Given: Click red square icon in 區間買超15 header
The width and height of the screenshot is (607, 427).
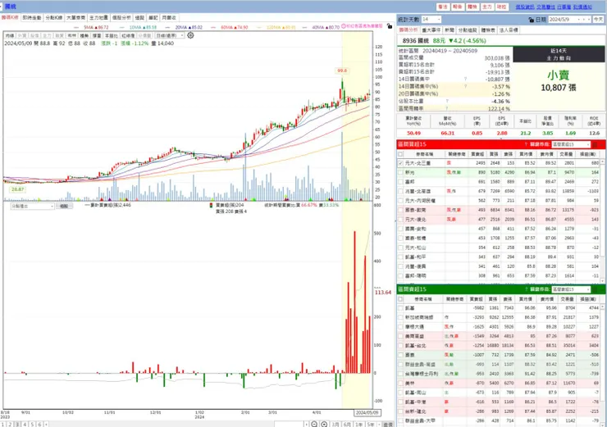Looking at the screenshot, I should pyautogui.click(x=595, y=144).
